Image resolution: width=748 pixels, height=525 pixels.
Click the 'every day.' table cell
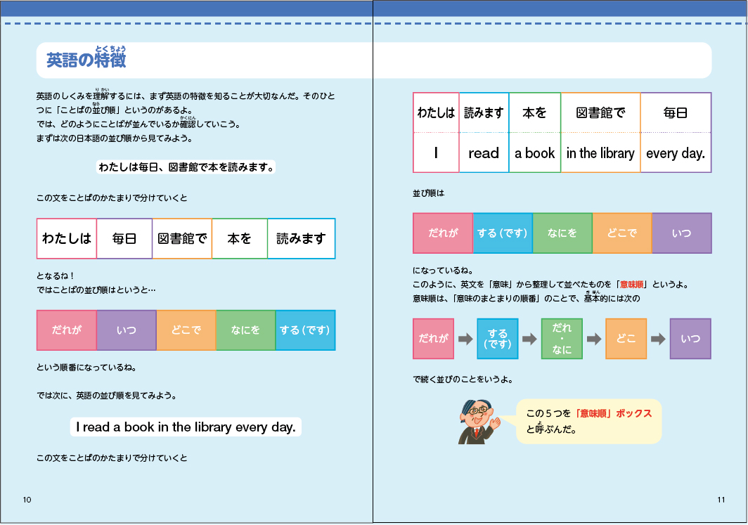tap(676, 153)
